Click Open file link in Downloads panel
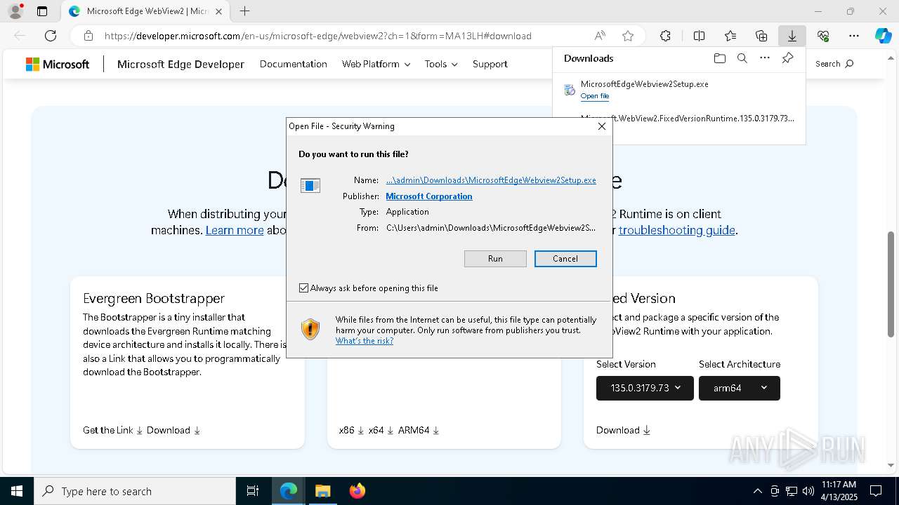The image size is (899, 505). (595, 96)
